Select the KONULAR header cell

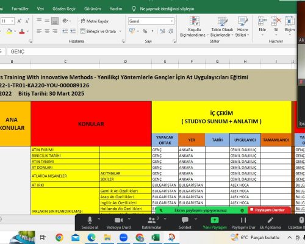point(91,124)
